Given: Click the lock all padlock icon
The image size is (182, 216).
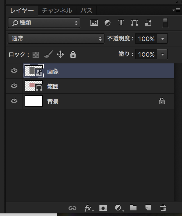Looking at the screenshot, I should pos(73,54).
